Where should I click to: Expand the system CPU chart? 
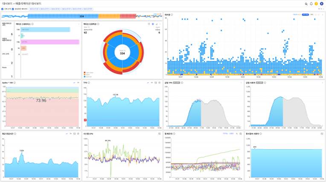click(160, 134)
